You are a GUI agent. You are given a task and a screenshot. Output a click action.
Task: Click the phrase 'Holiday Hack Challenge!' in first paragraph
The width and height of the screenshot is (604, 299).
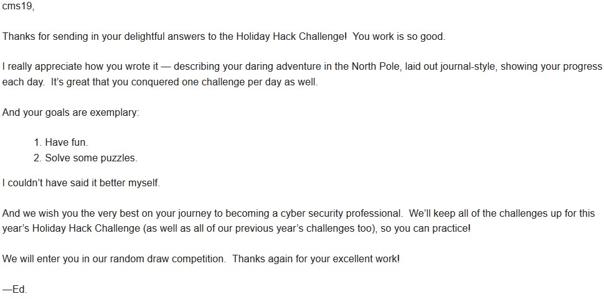(x=291, y=37)
